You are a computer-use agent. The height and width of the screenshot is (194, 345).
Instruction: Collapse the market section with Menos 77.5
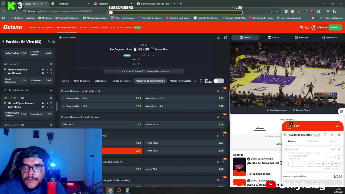[x=223, y=162]
